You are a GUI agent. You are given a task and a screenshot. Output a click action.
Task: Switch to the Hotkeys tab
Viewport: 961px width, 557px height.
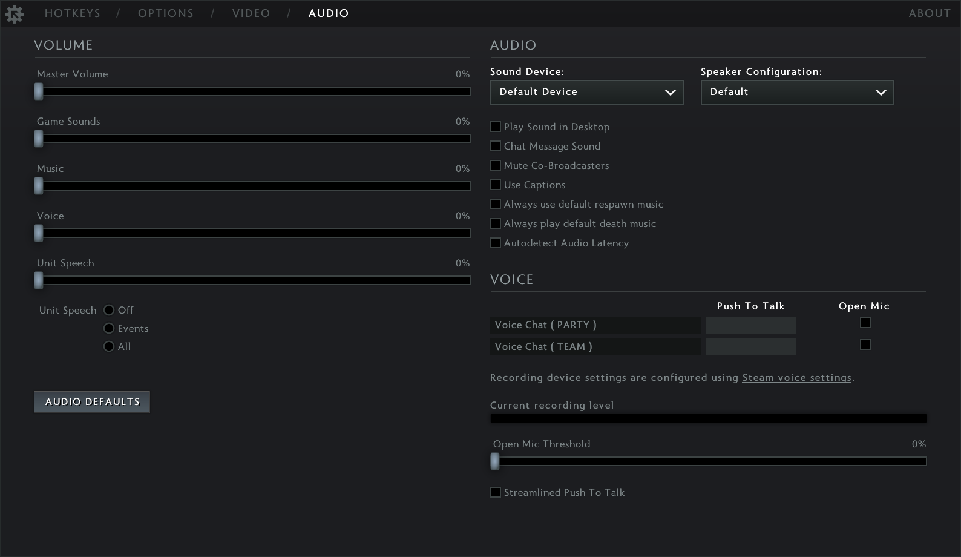tap(73, 13)
